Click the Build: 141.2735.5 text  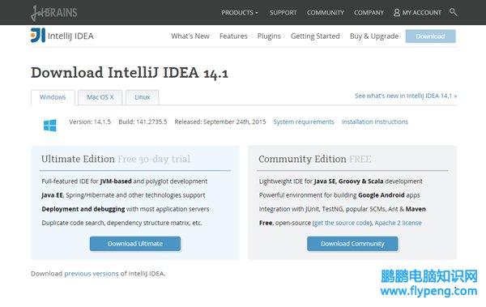click(143, 122)
